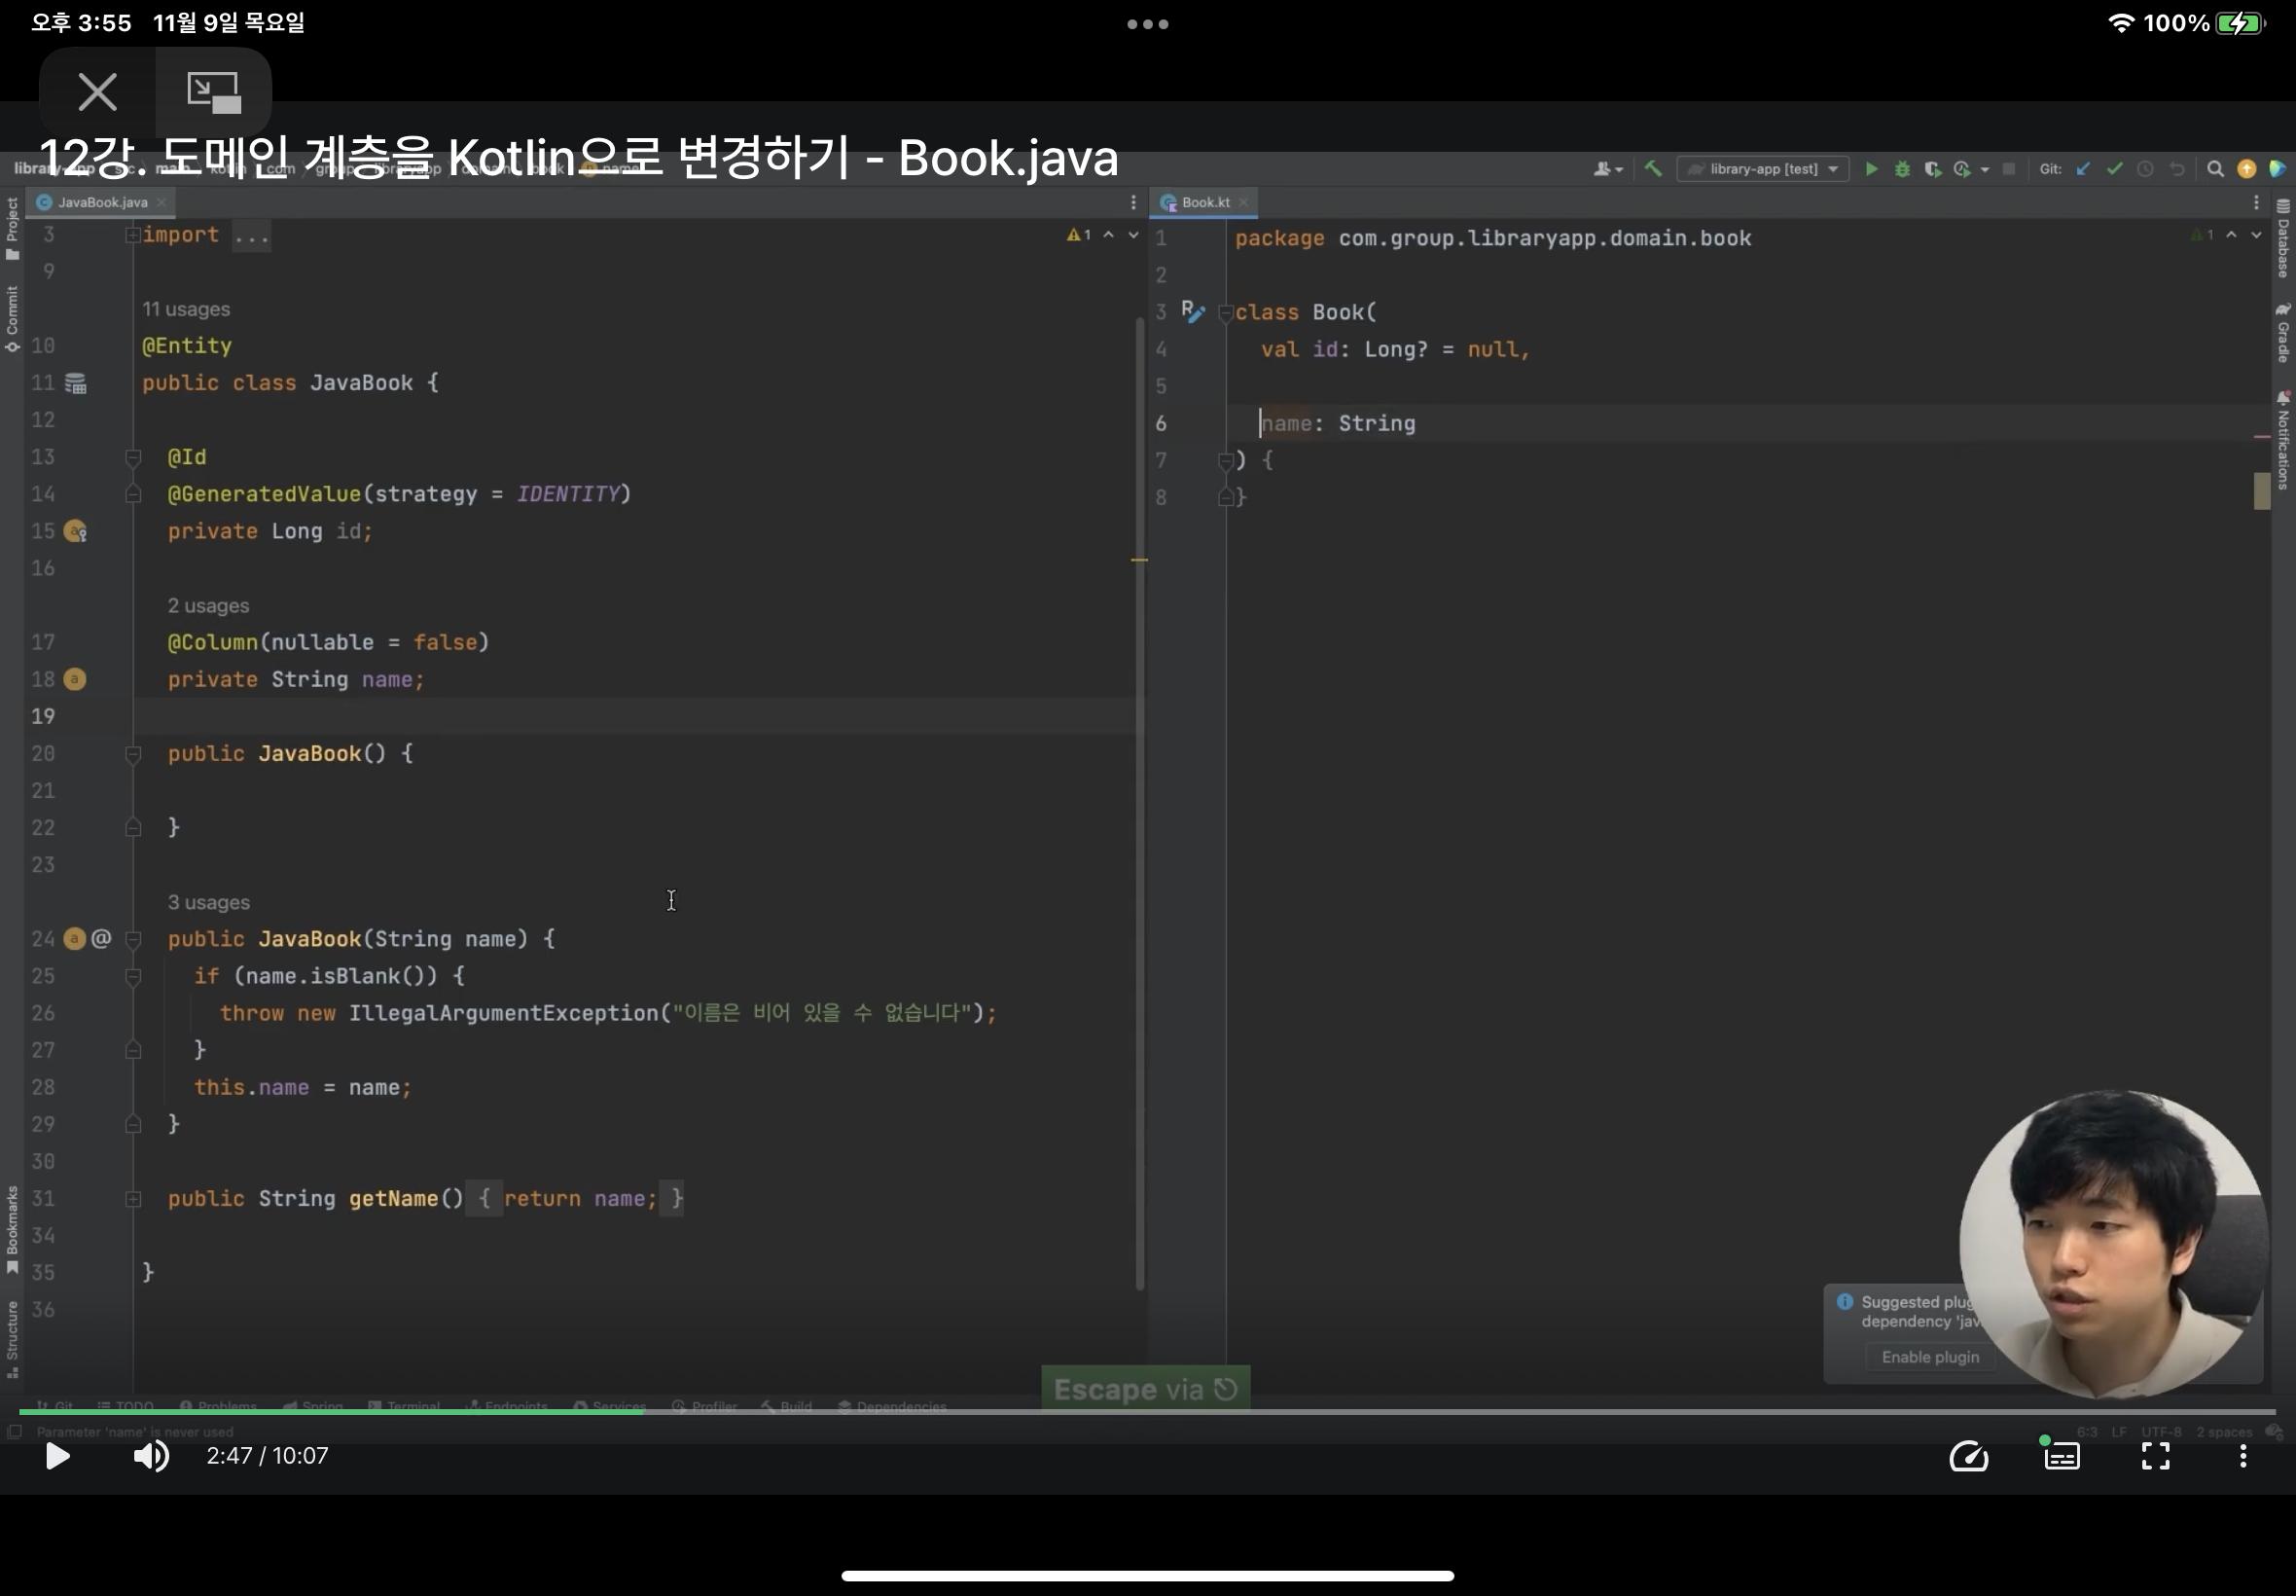Switch to the JavaBook.java tab

click(x=102, y=202)
